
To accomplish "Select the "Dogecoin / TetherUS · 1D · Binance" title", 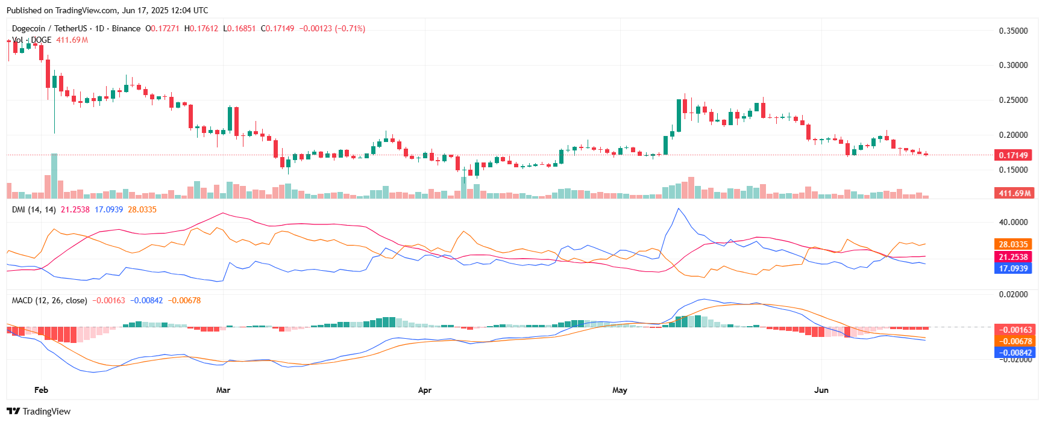I will tap(77, 28).
